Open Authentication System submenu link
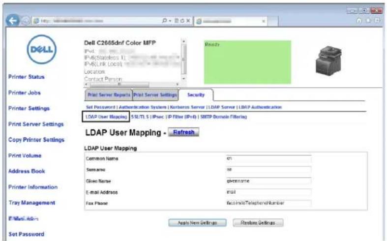Viewport: 387px width, 241px height. [143, 107]
